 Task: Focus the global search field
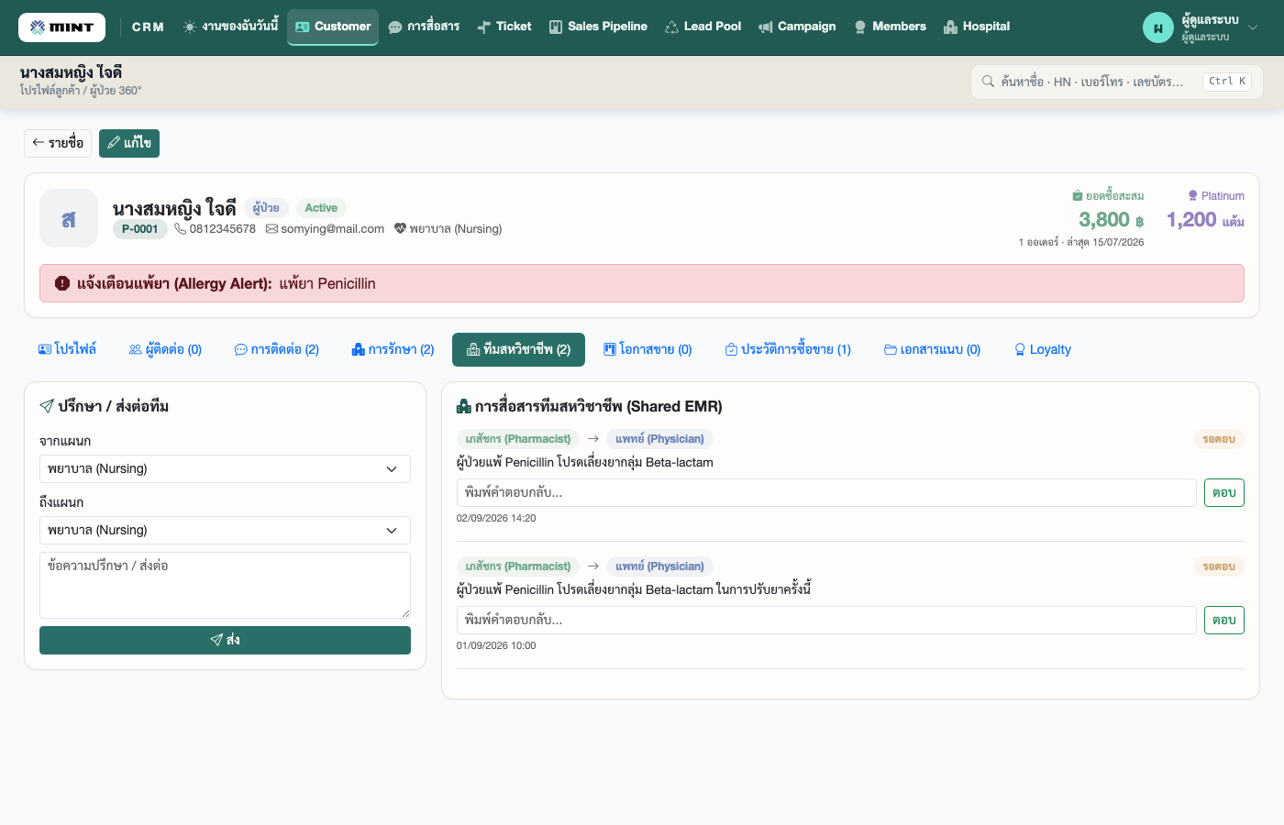tap(1116, 82)
